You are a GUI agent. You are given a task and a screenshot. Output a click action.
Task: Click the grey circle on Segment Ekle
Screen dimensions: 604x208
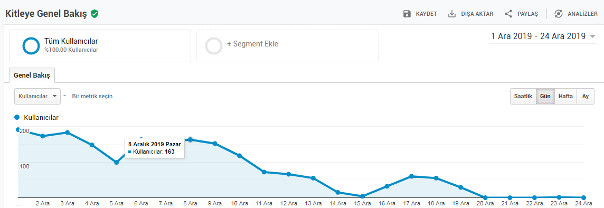(214, 45)
